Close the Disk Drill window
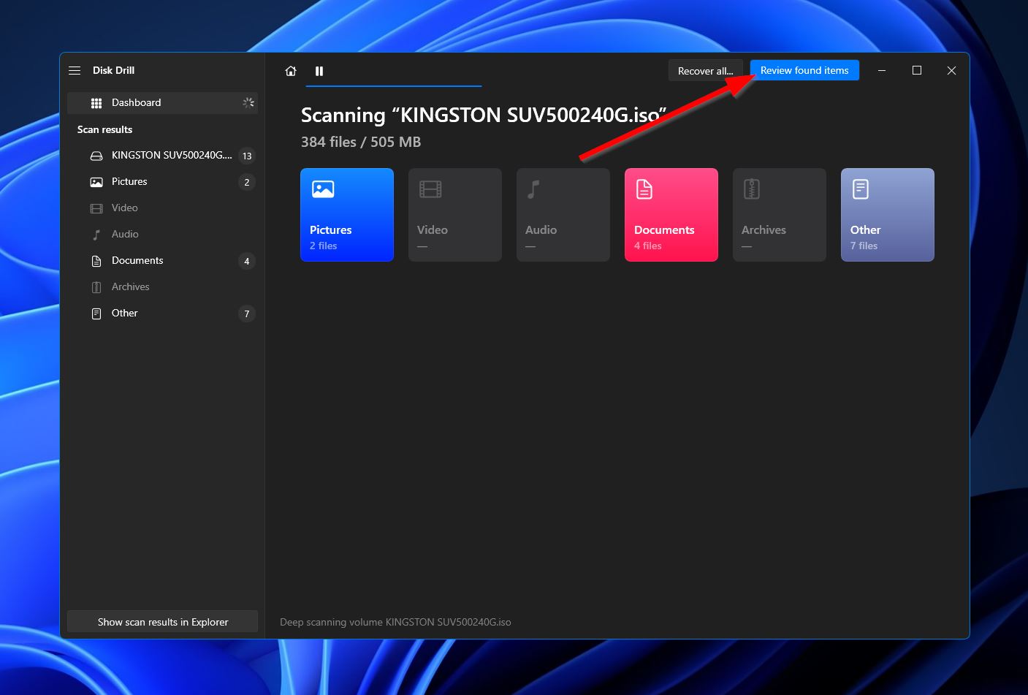1028x695 pixels. click(x=951, y=70)
